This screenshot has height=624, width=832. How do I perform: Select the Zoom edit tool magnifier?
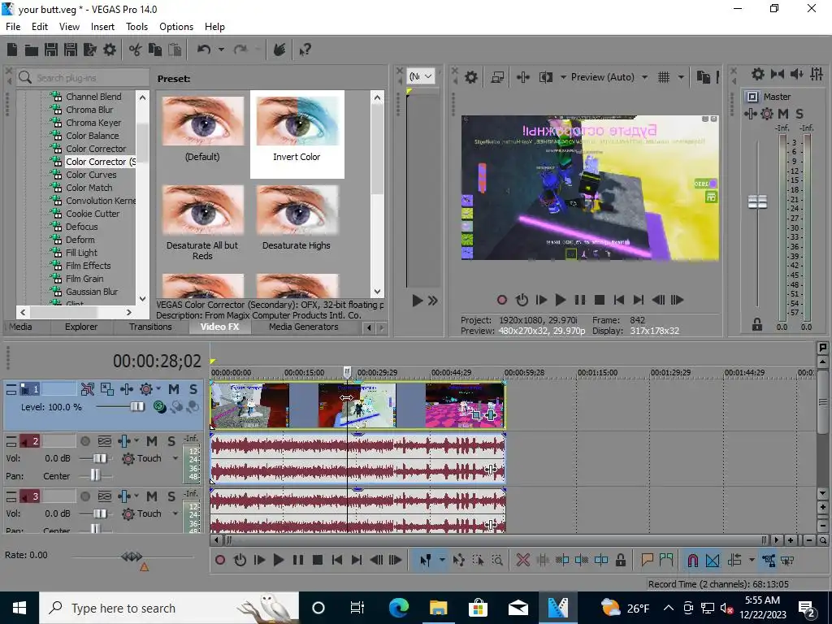pos(497,560)
